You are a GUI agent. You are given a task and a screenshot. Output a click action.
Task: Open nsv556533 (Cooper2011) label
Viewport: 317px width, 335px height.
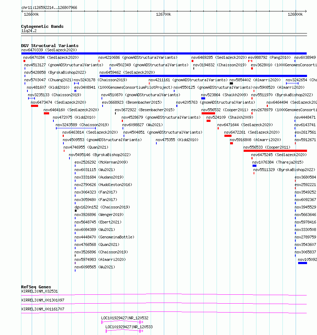tap(267, 147)
